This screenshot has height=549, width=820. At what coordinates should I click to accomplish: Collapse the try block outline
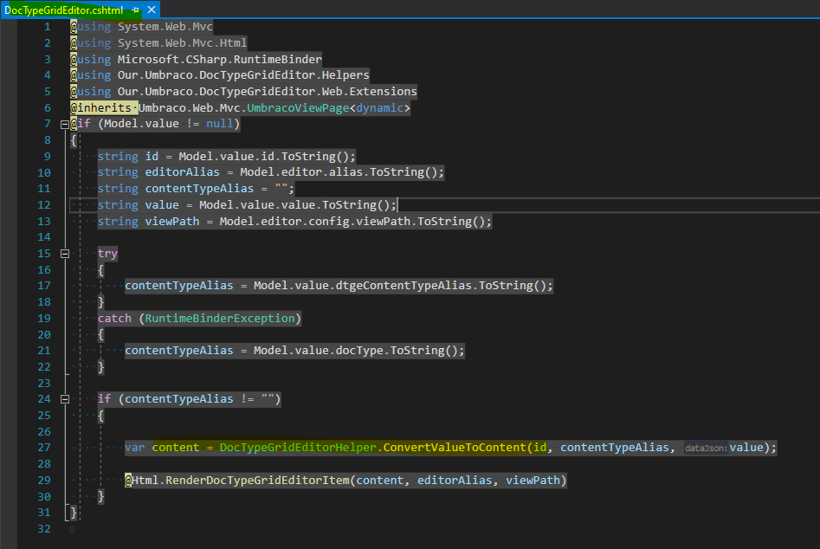pyautogui.click(x=64, y=254)
